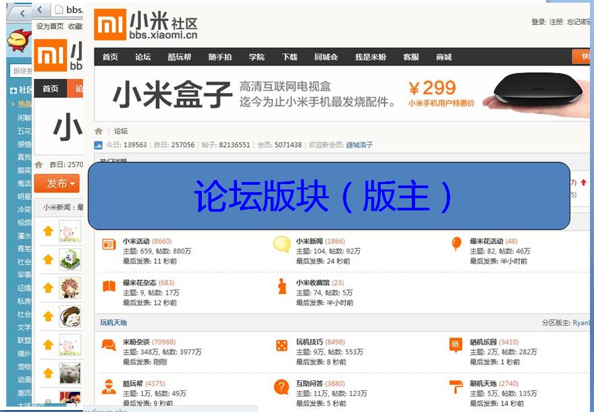This screenshot has height=412, width=594.
Task: Select 文学 in the left sidebar list
Action: pos(24,327)
